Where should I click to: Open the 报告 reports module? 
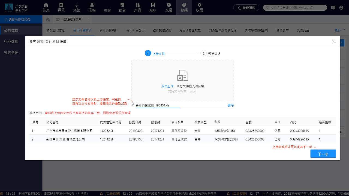(x=122, y=8)
